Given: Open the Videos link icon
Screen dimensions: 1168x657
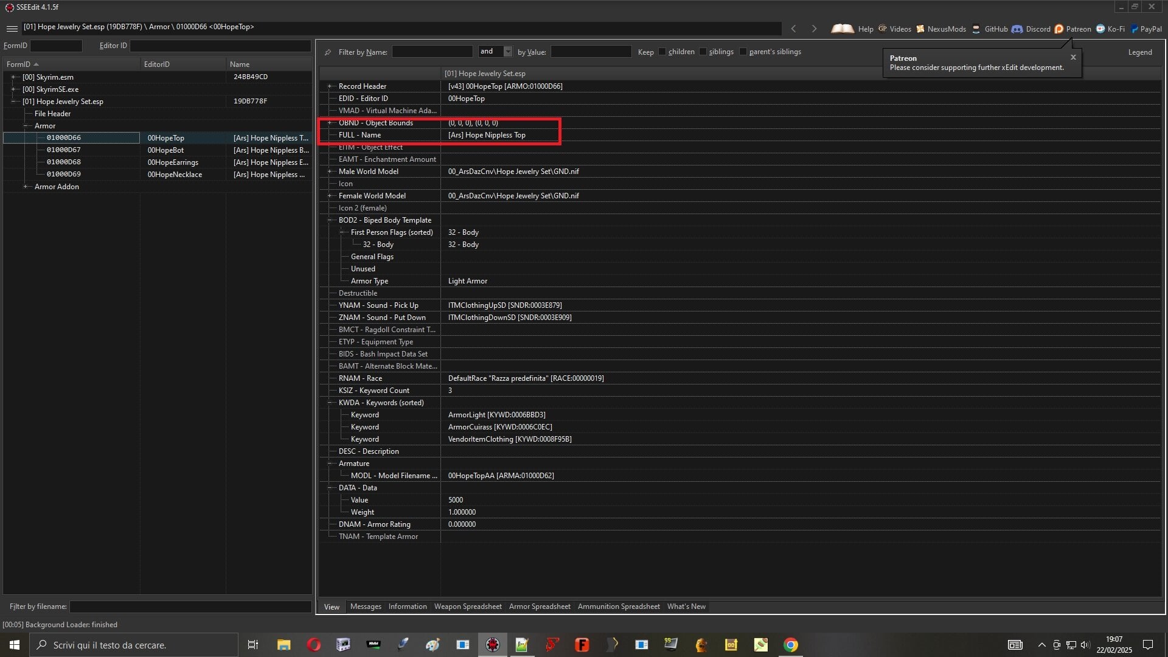Looking at the screenshot, I should 882,29.
